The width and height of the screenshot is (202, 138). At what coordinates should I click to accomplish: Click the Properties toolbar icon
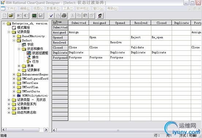92,16
